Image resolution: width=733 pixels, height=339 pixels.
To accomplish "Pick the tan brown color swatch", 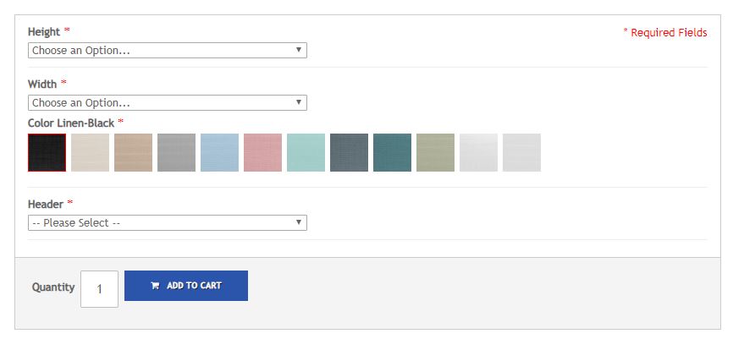I will [x=133, y=153].
